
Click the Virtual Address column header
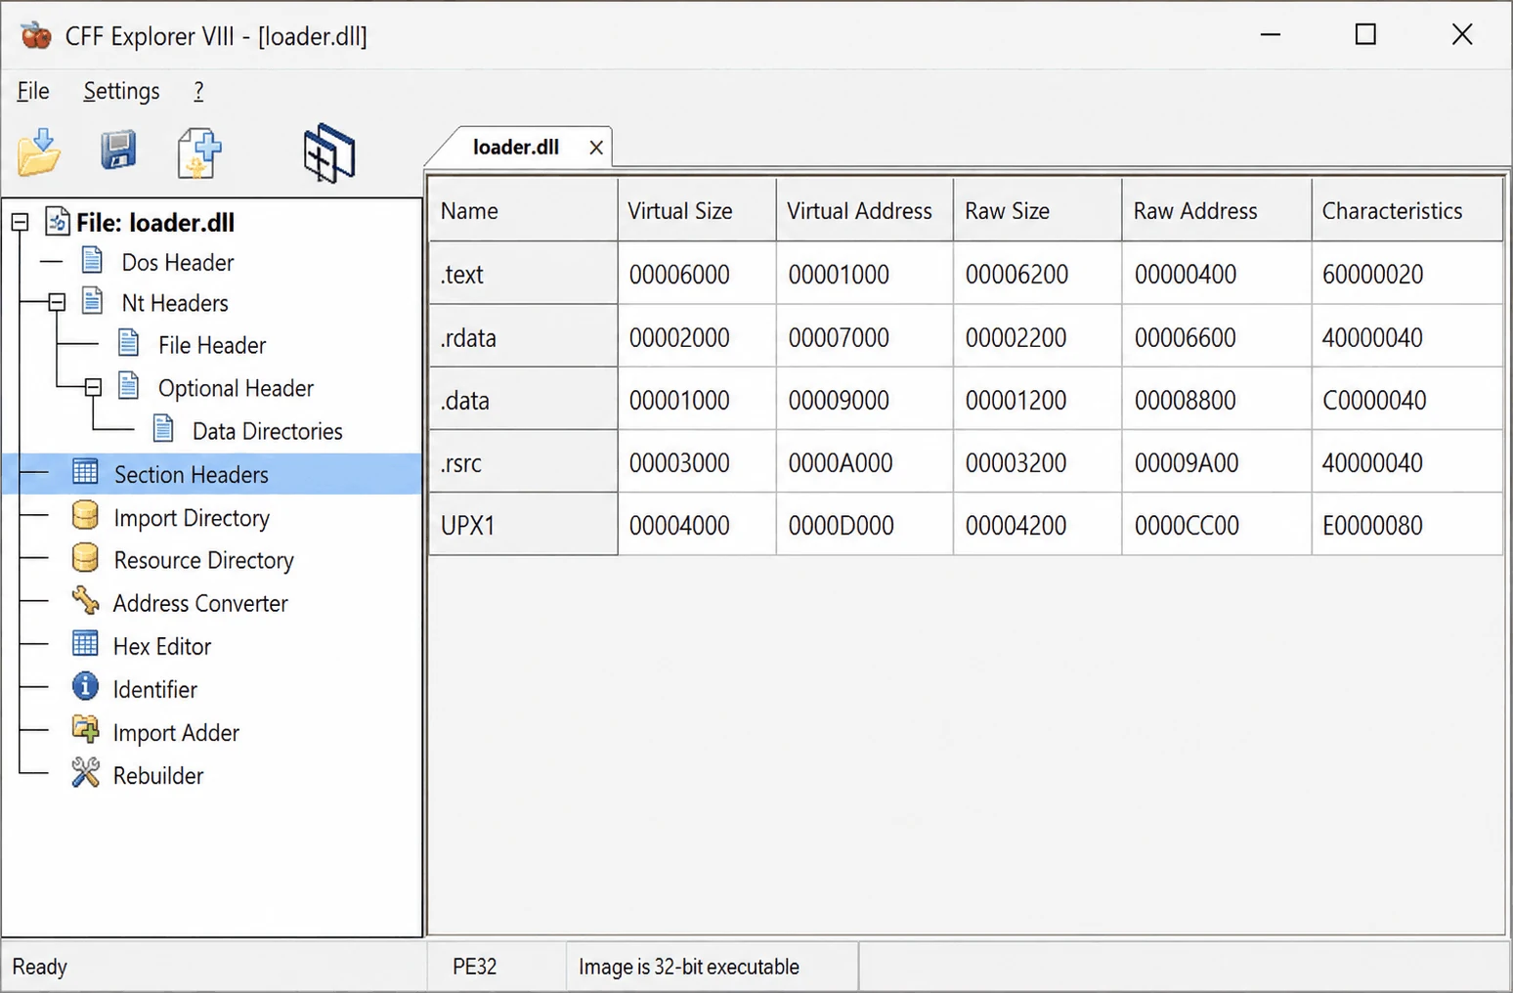864,210
